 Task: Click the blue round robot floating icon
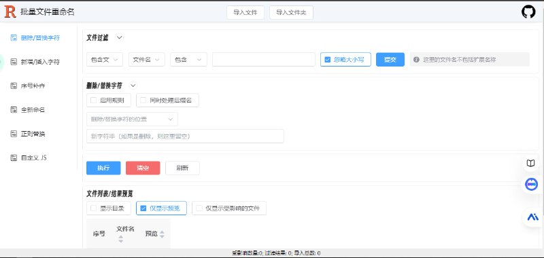[x=531, y=184]
